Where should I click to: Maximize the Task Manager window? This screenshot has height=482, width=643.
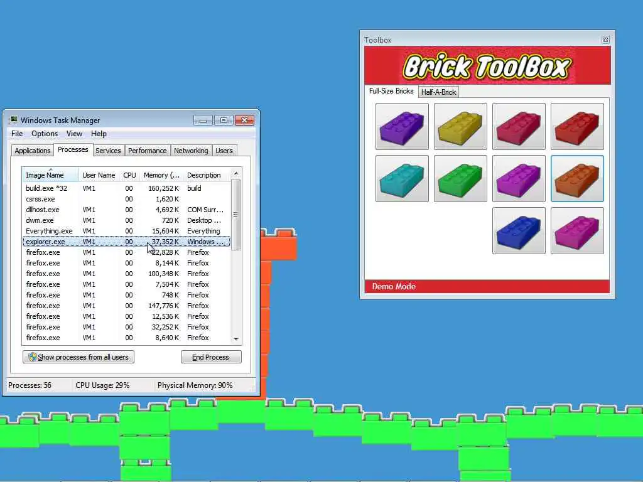click(x=224, y=120)
